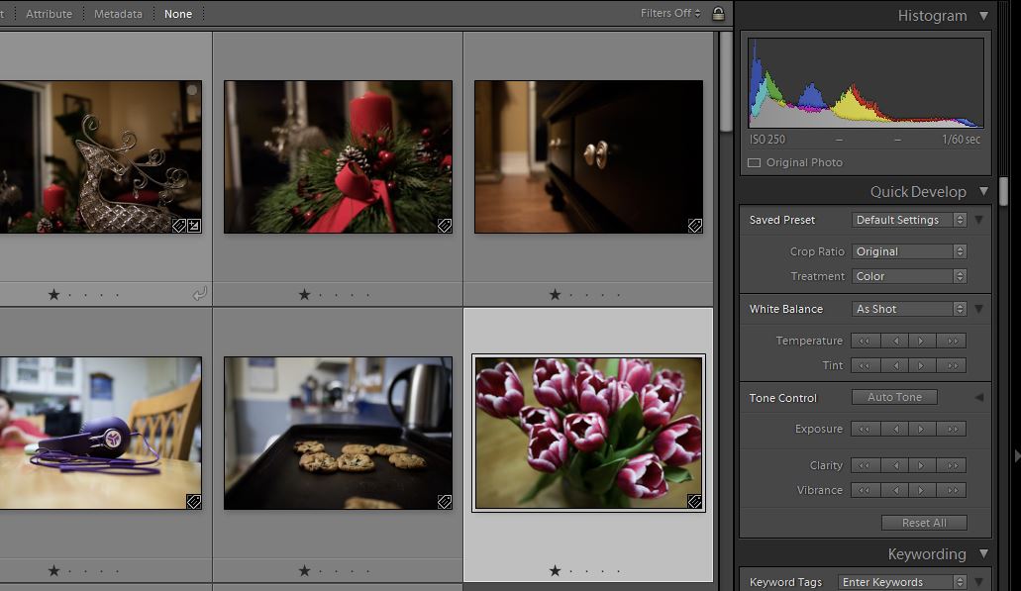This screenshot has width=1021, height=591.
Task: Open the White Balance As Shot dropdown
Action: click(908, 309)
